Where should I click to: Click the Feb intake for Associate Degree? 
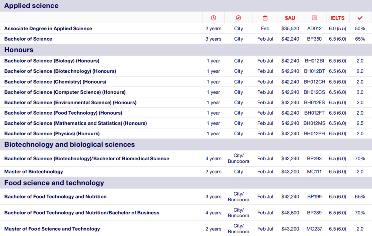[x=265, y=29]
